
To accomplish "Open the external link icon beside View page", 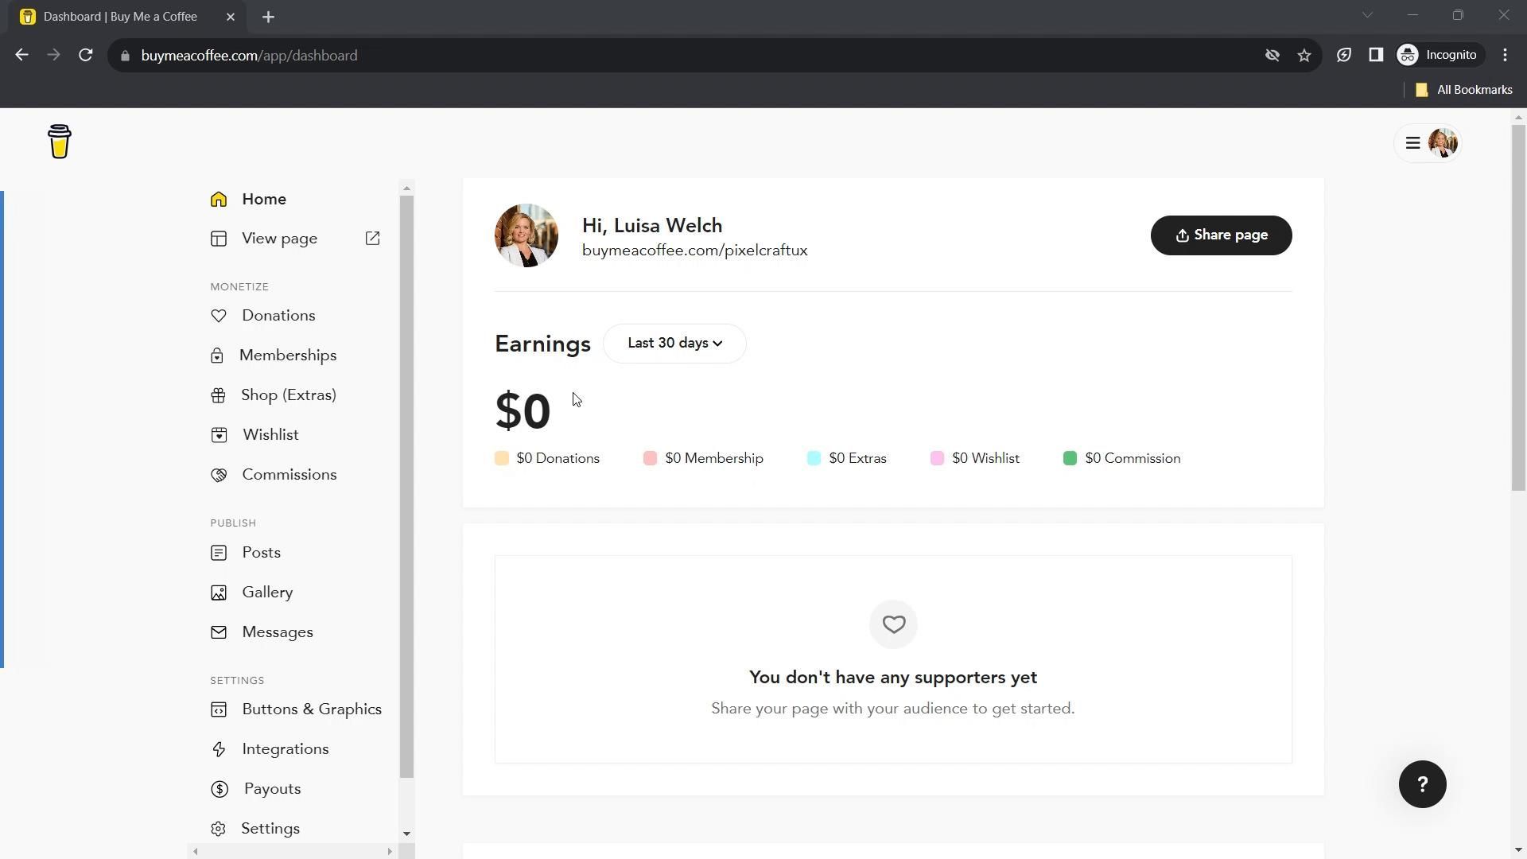I will click(x=372, y=239).
